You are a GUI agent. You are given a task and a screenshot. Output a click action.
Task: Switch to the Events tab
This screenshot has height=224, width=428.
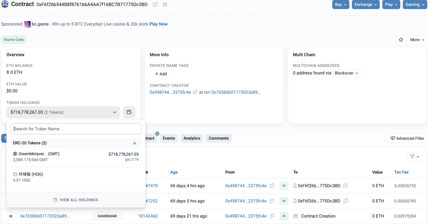[169, 138]
